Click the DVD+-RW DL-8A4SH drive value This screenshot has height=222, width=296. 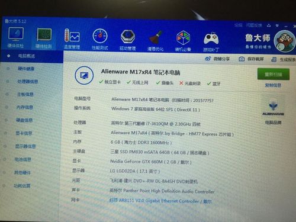click(153, 181)
